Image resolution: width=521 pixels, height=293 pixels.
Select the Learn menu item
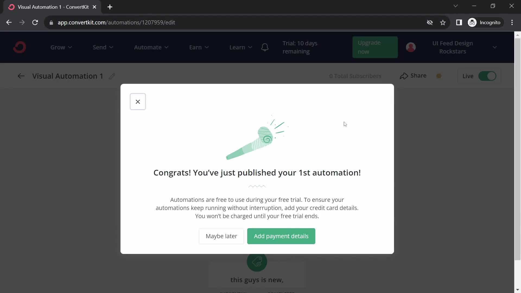point(237,47)
